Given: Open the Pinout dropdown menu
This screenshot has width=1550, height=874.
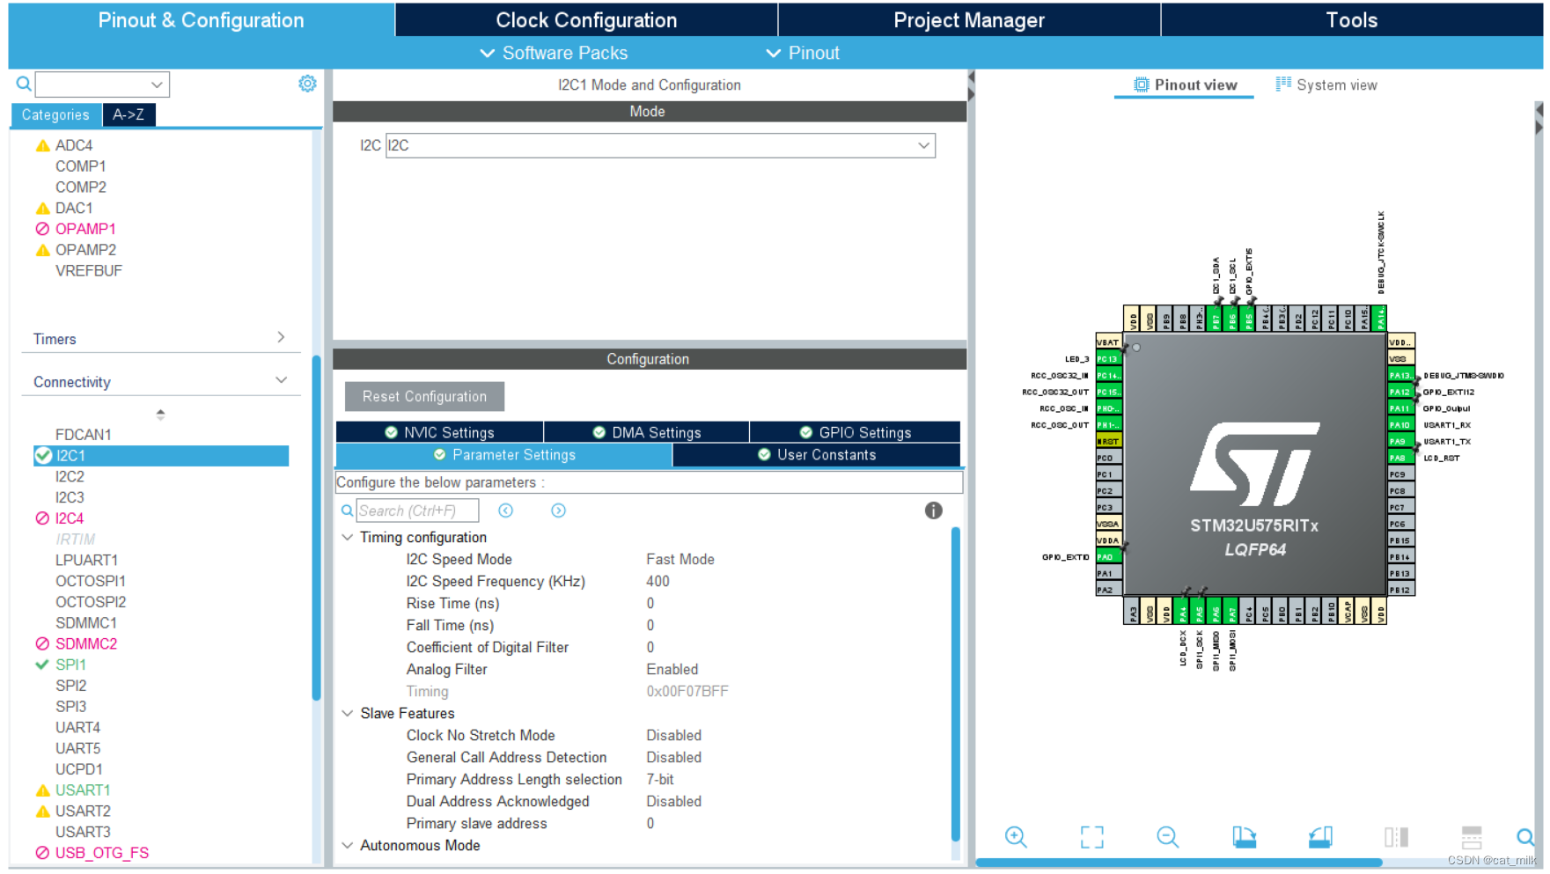Looking at the screenshot, I should click(x=803, y=53).
